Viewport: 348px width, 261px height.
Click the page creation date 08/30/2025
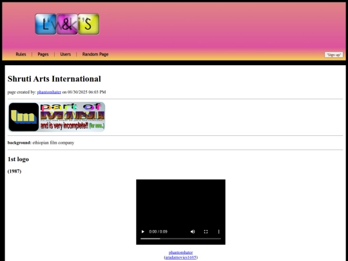(x=77, y=92)
